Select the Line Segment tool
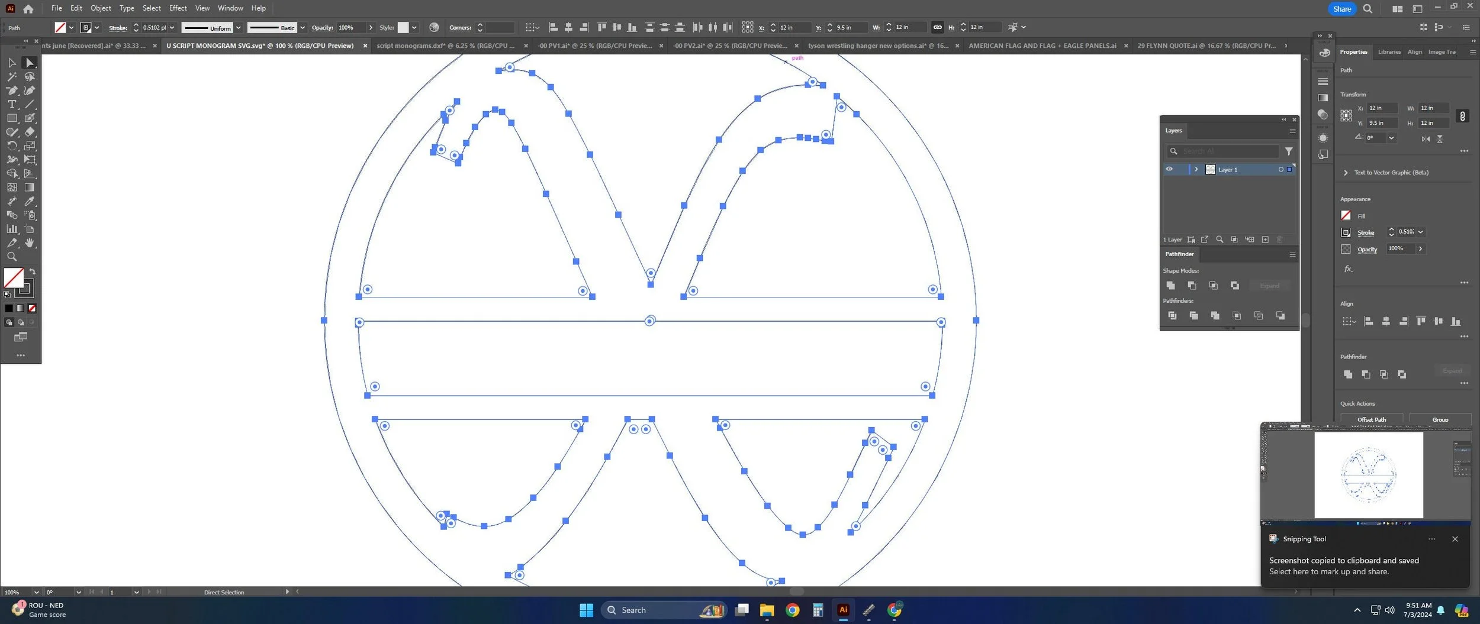Viewport: 1480px width, 624px height. 30,104
